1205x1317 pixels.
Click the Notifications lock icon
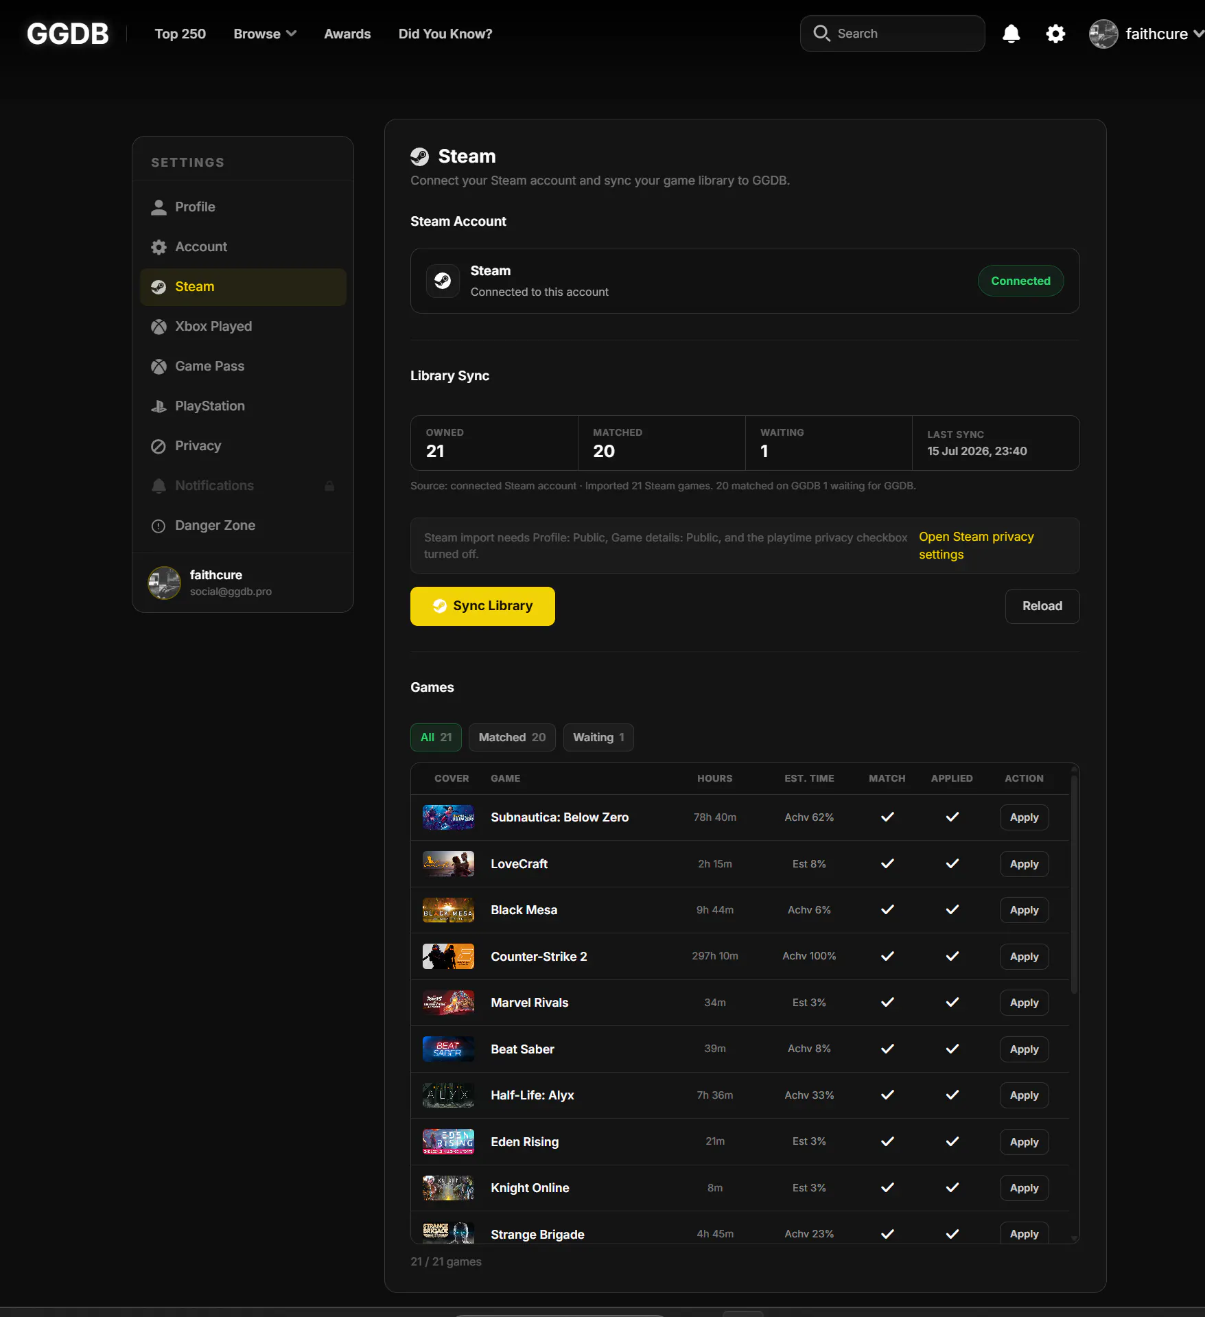tap(329, 485)
